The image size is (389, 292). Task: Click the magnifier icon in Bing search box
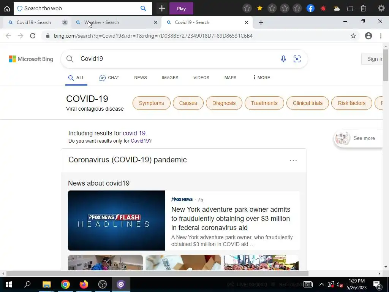70,59
